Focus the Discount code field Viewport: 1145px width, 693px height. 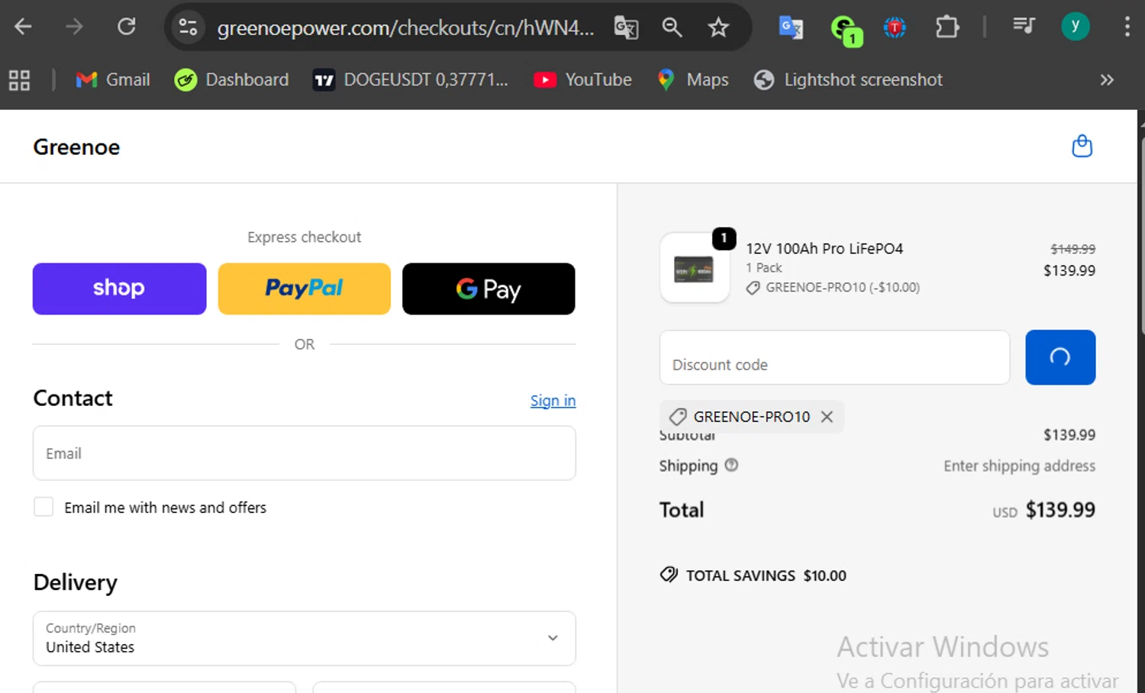(x=834, y=357)
